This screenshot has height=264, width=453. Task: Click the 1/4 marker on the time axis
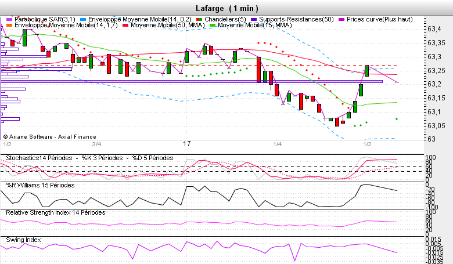coord(278,144)
